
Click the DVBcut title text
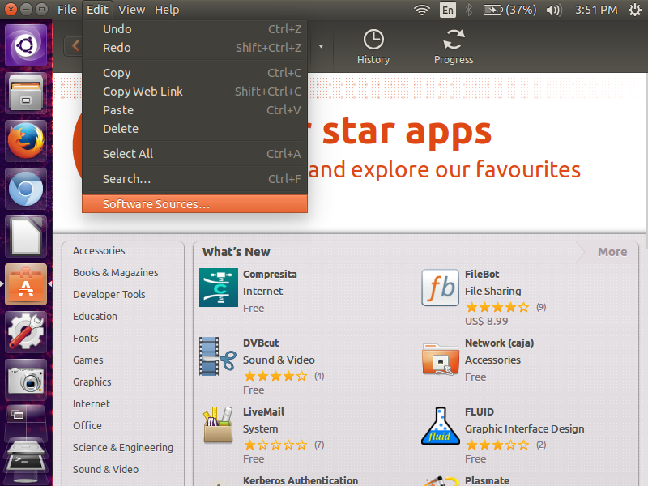[261, 343]
